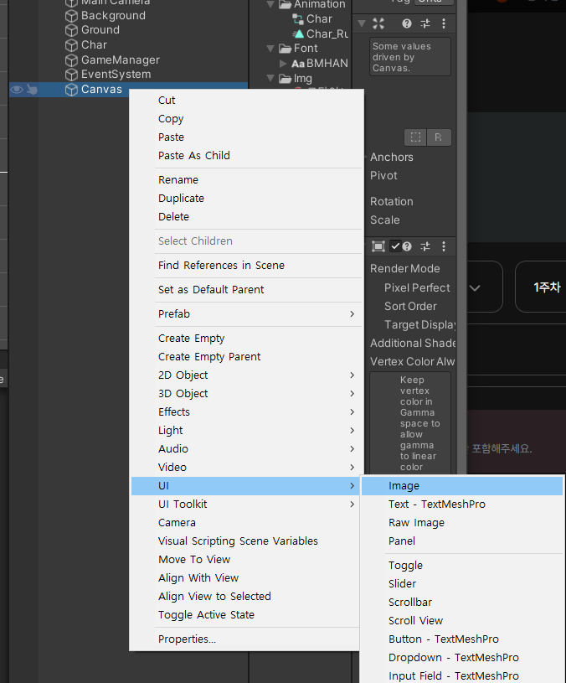Click the Img folder icon
Image resolution: width=566 pixels, height=683 pixels.
(x=285, y=79)
